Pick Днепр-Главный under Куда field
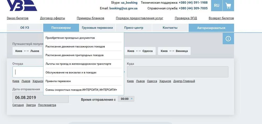The width and height of the screenshot is (262, 124). (x=184, y=81)
